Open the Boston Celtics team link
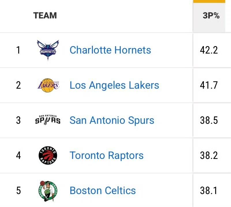231x207 pixels. pyautogui.click(x=103, y=191)
